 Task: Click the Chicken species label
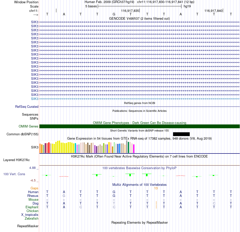(32, 211)
